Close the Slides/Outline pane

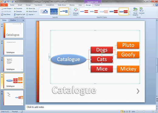point(23,20)
